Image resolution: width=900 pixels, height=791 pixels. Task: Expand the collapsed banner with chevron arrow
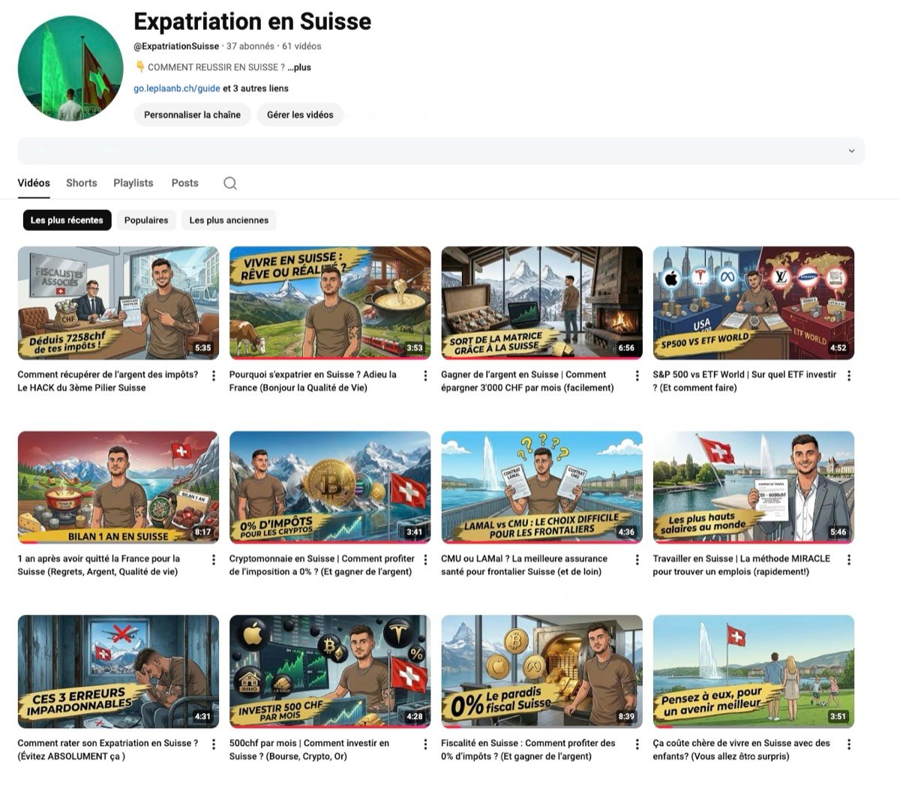point(851,151)
